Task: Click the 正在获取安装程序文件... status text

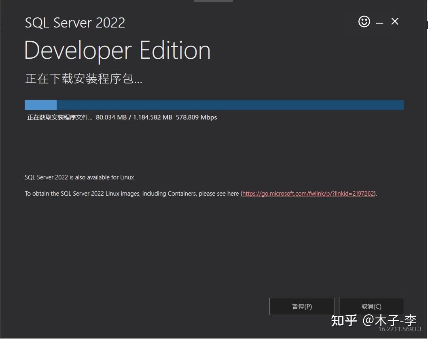Action: (60, 117)
